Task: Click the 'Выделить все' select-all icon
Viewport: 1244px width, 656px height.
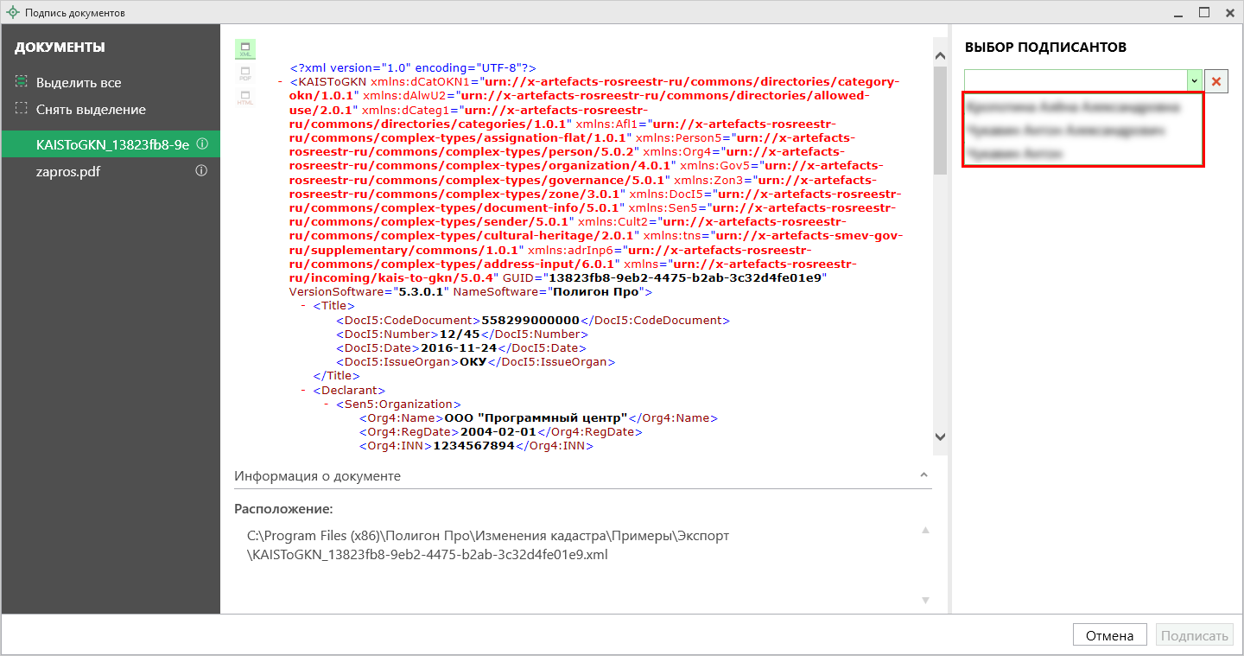Action: click(x=22, y=82)
